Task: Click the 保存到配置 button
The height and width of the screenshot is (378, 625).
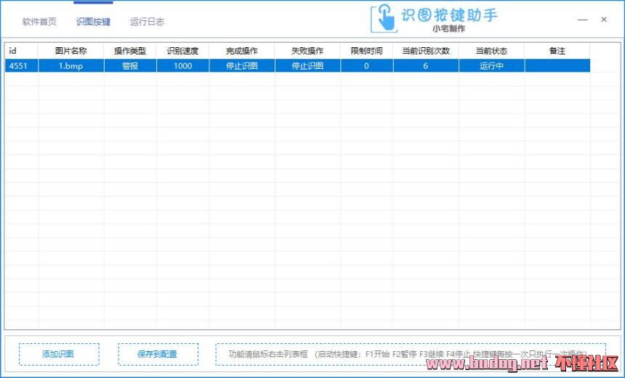Action: pyautogui.click(x=158, y=354)
